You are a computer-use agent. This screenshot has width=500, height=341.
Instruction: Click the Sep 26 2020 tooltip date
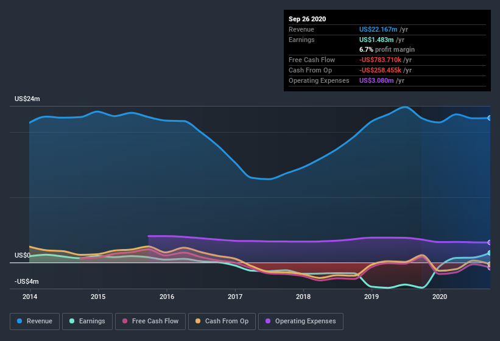(307, 19)
